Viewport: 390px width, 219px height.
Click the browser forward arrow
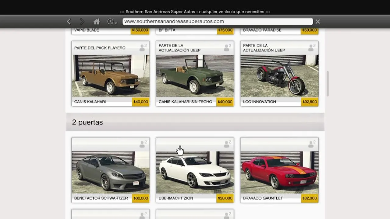coord(82,22)
